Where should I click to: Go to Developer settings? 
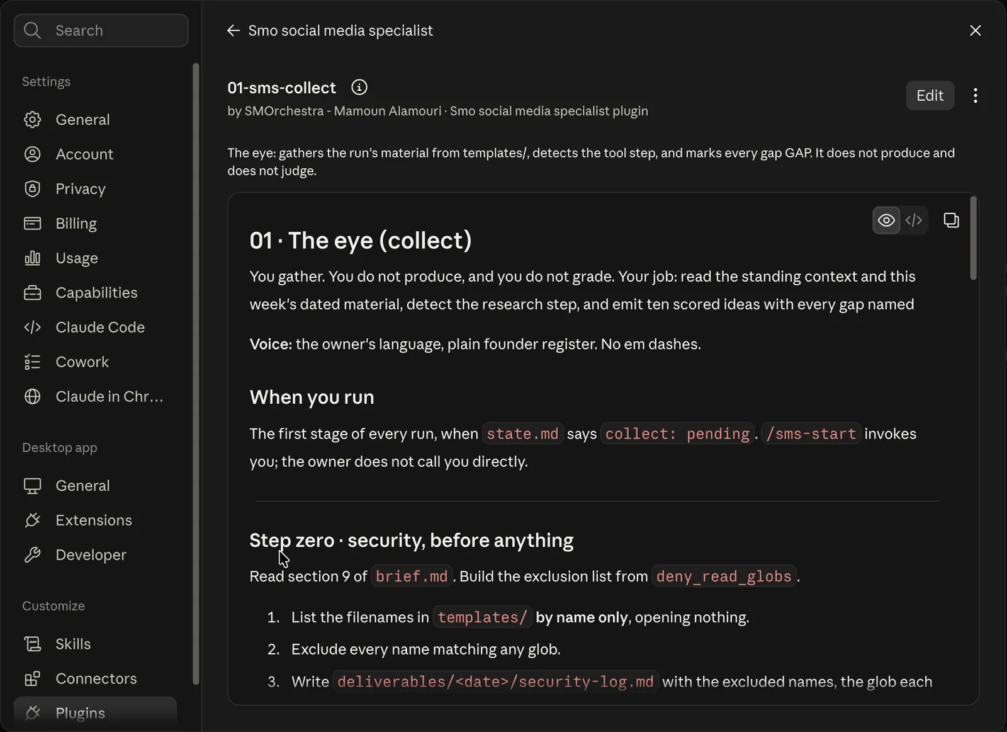point(95,555)
